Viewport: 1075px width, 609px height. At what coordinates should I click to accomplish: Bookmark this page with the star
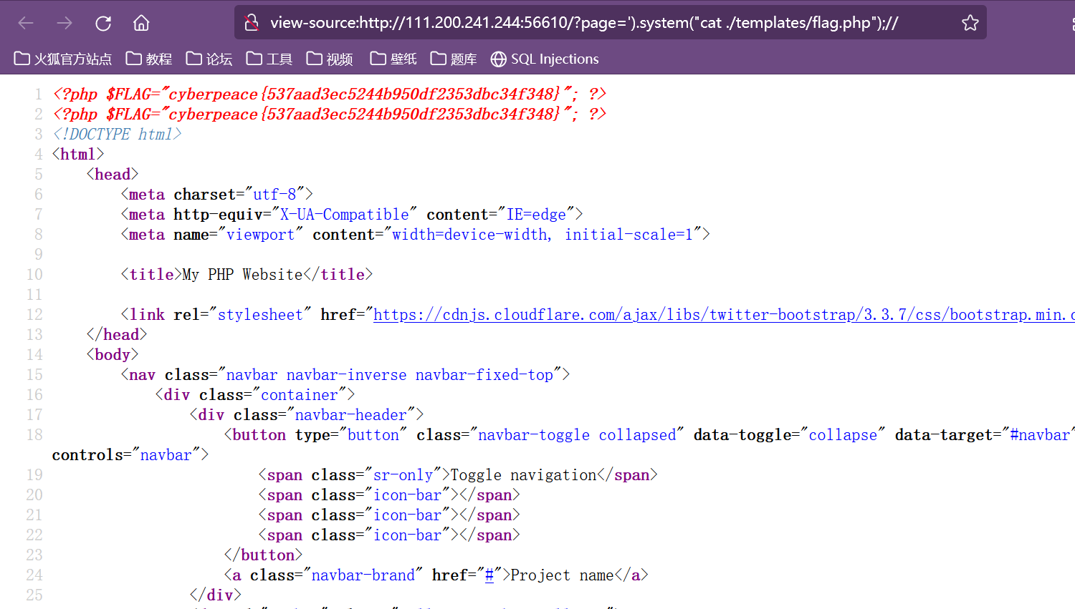970,23
